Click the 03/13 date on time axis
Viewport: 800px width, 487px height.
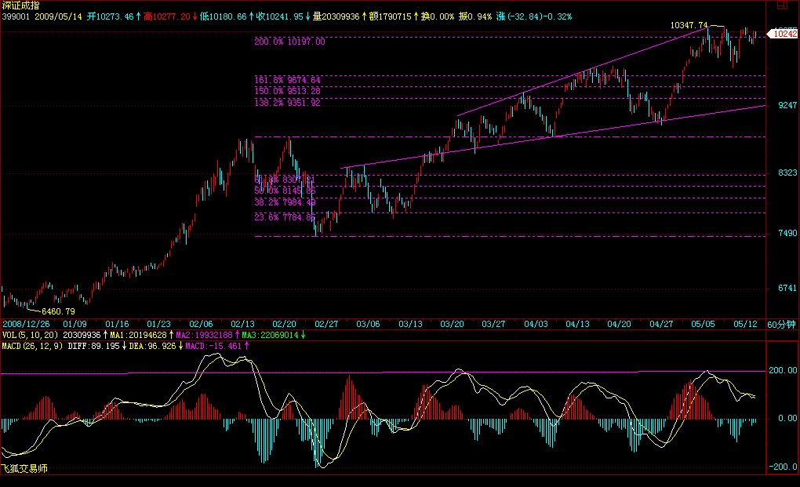pos(410,325)
